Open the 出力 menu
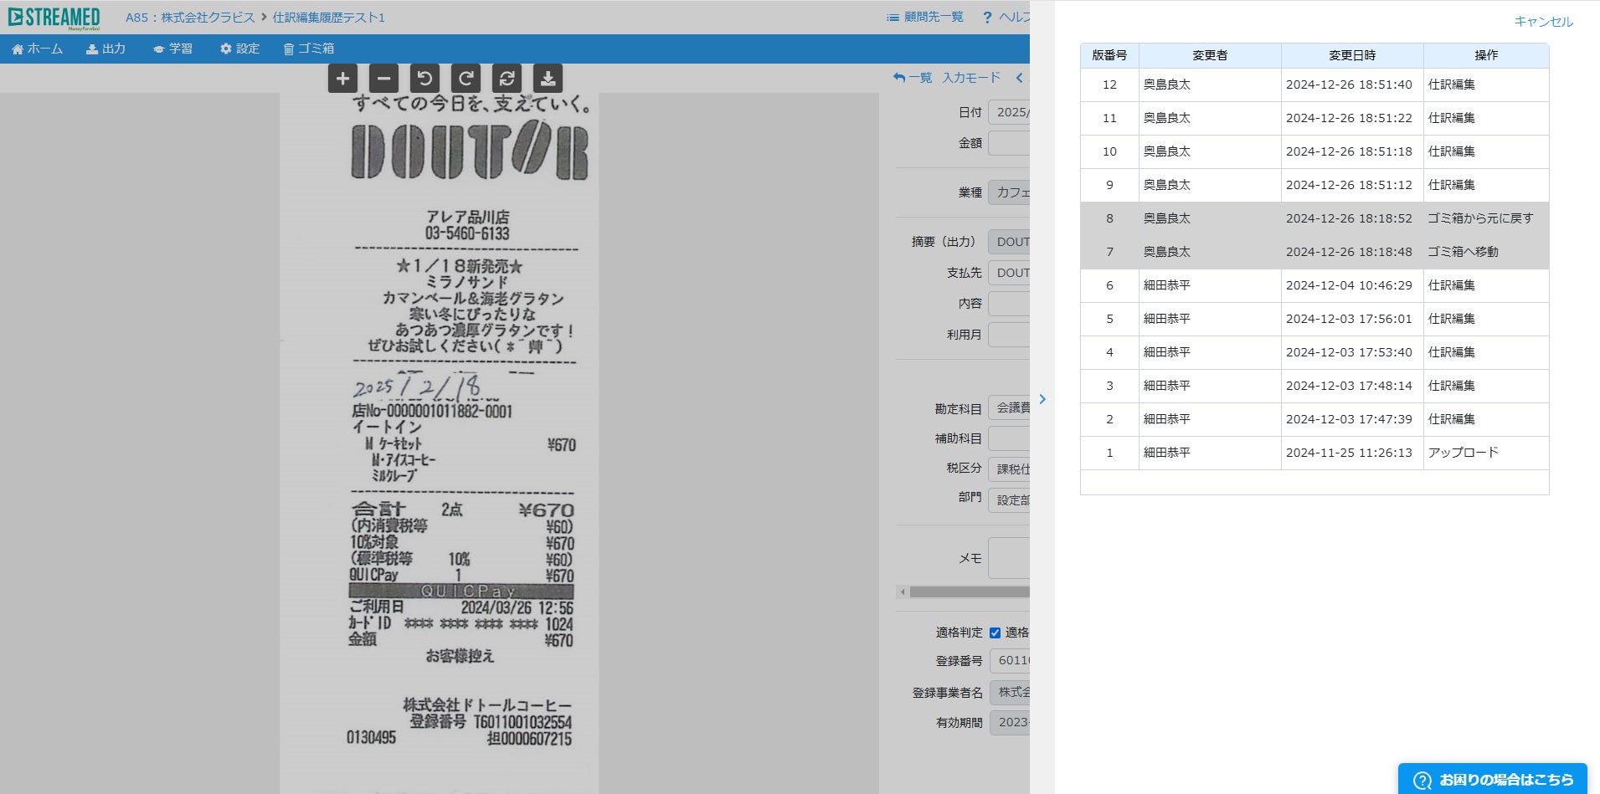 tap(105, 49)
